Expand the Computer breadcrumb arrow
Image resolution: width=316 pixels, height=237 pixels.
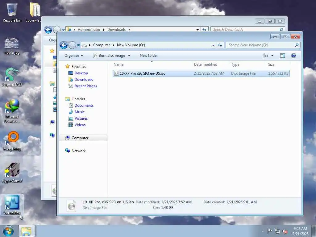114,45
